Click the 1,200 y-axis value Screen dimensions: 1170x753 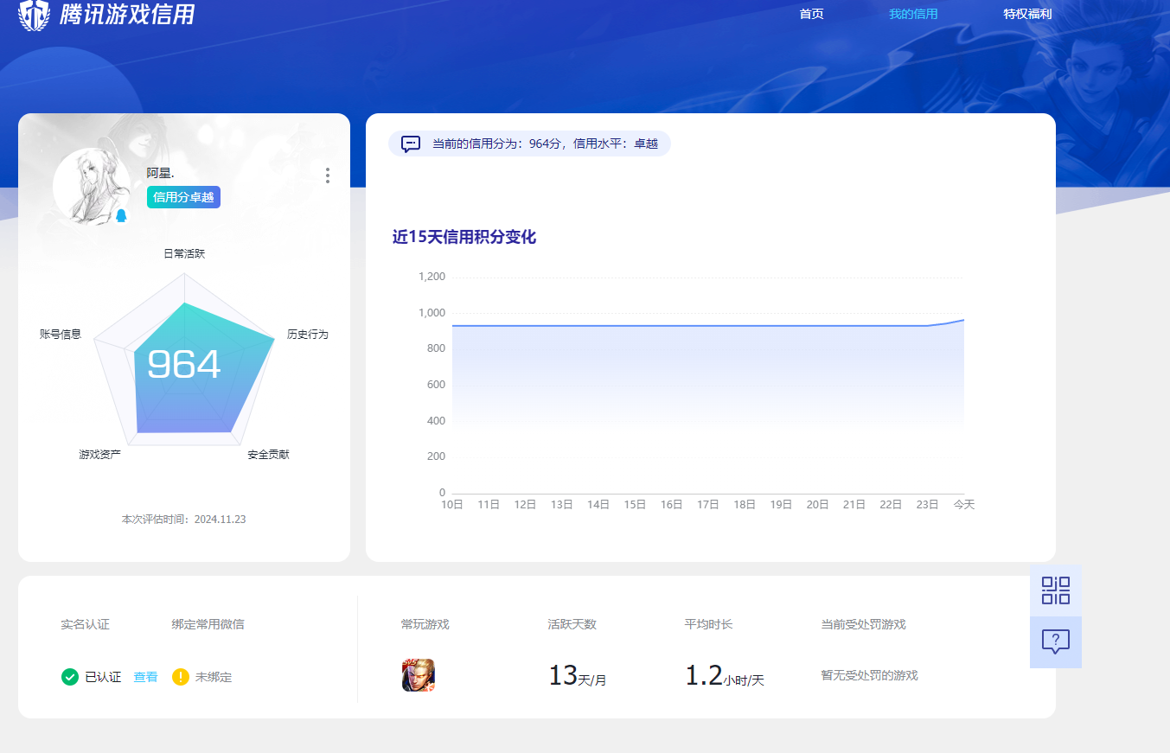[432, 277]
